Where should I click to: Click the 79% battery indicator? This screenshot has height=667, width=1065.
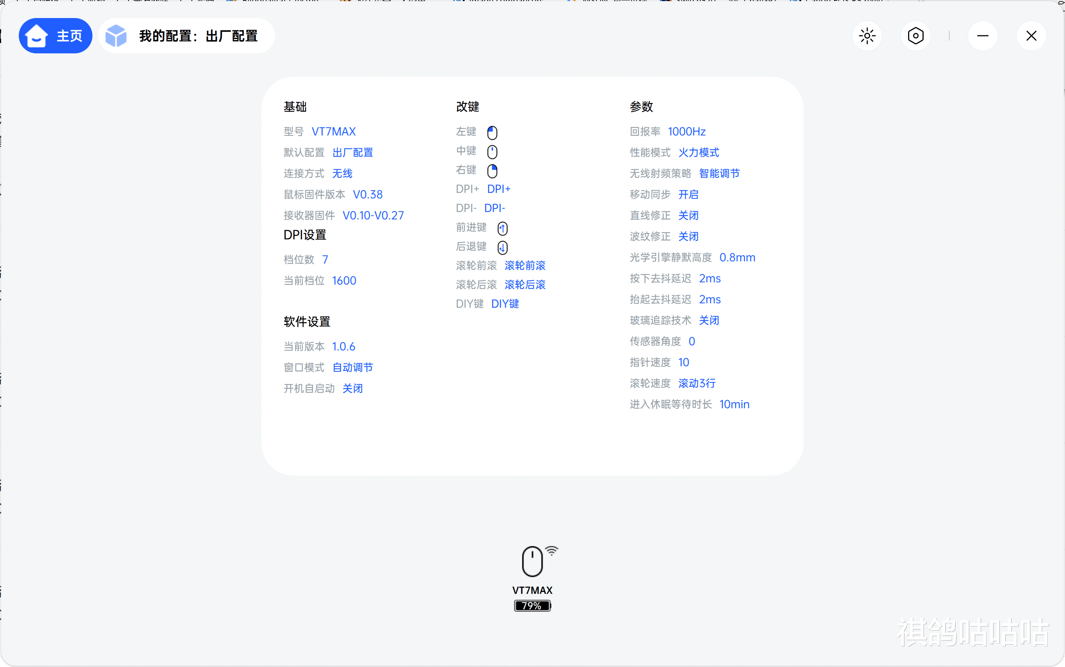(532, 606)
